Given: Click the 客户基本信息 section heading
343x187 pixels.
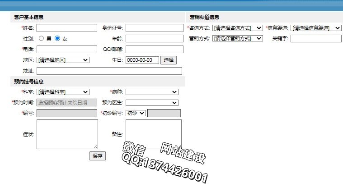Looking at the screenshot, I should (x=28, y=17).
